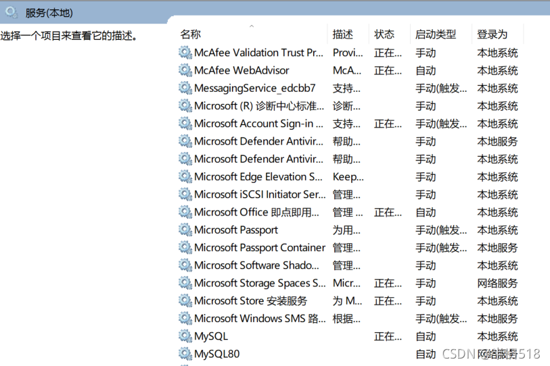This screenshot has height=366, width=550.
Task: Select the MySQL80 service name
Action: (x=216, y=354)
